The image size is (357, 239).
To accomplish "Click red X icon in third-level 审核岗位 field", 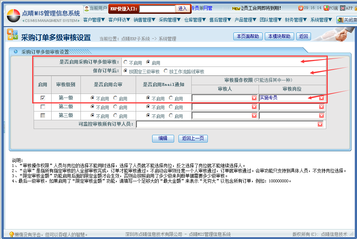I will tap(321, 115).
